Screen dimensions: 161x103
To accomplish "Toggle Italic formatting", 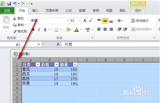I will click(39, 30).
